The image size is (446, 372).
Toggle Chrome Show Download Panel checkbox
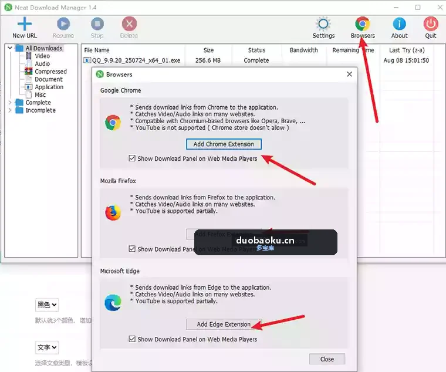(132, 158)
